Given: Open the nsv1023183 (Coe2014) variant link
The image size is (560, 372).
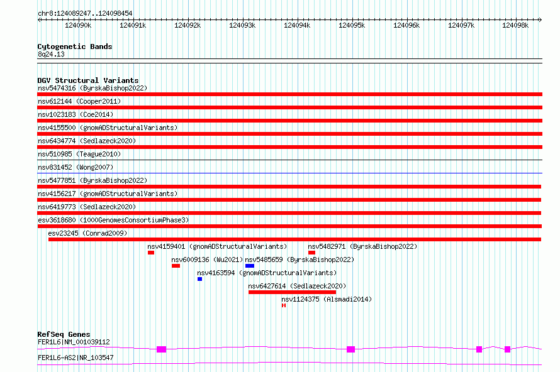Looking at the screenshot, I should click(x=77, y=114).
